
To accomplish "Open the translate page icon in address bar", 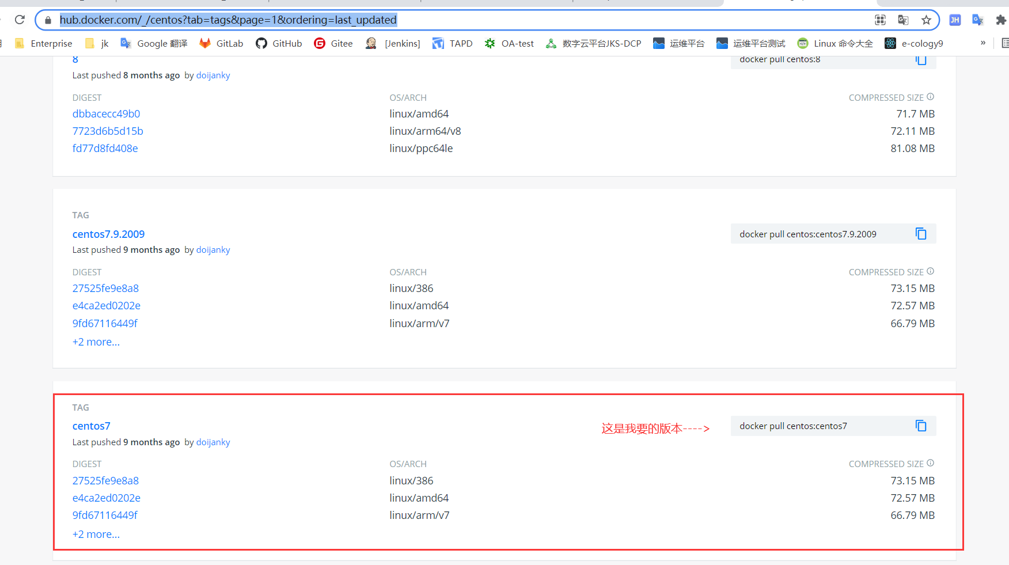I will [903, 20].
